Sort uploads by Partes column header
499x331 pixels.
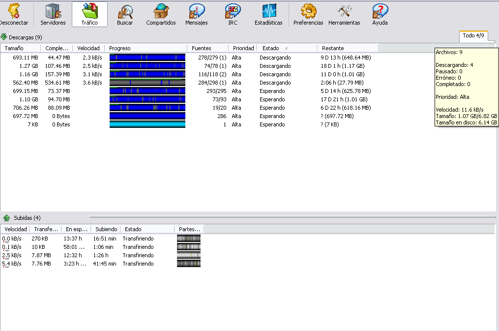click(x=189, y=229)
